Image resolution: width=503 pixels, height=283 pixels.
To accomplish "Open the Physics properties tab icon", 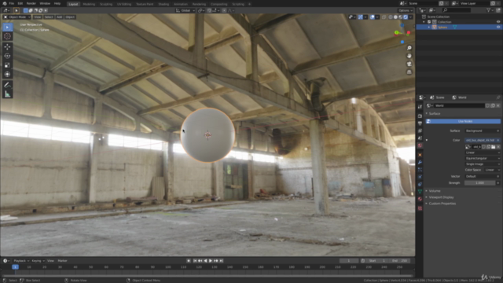I will [x=420, y=177].
